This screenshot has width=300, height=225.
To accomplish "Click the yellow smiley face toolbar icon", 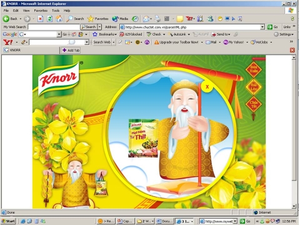I will click(x=220, y=19).
